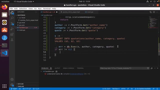Screen dimensions: 160x90
Task: Open Terminal from the Ubuntu dock
Action: pyautogui.click(x=4, y=45)
